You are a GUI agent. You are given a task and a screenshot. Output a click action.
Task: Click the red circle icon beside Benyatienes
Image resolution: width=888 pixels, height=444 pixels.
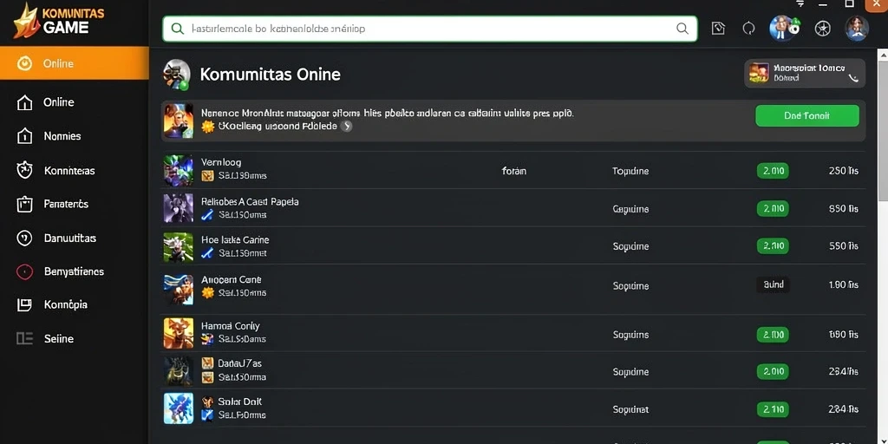[24, 271]
